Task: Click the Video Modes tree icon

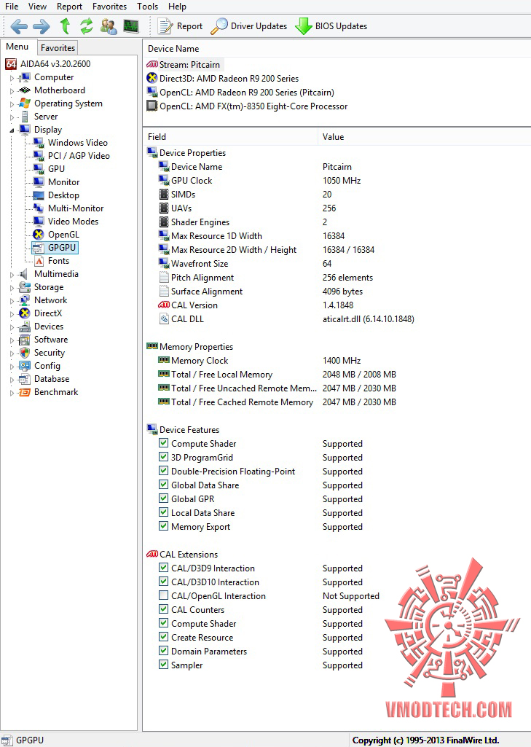Action: [39, 221]
